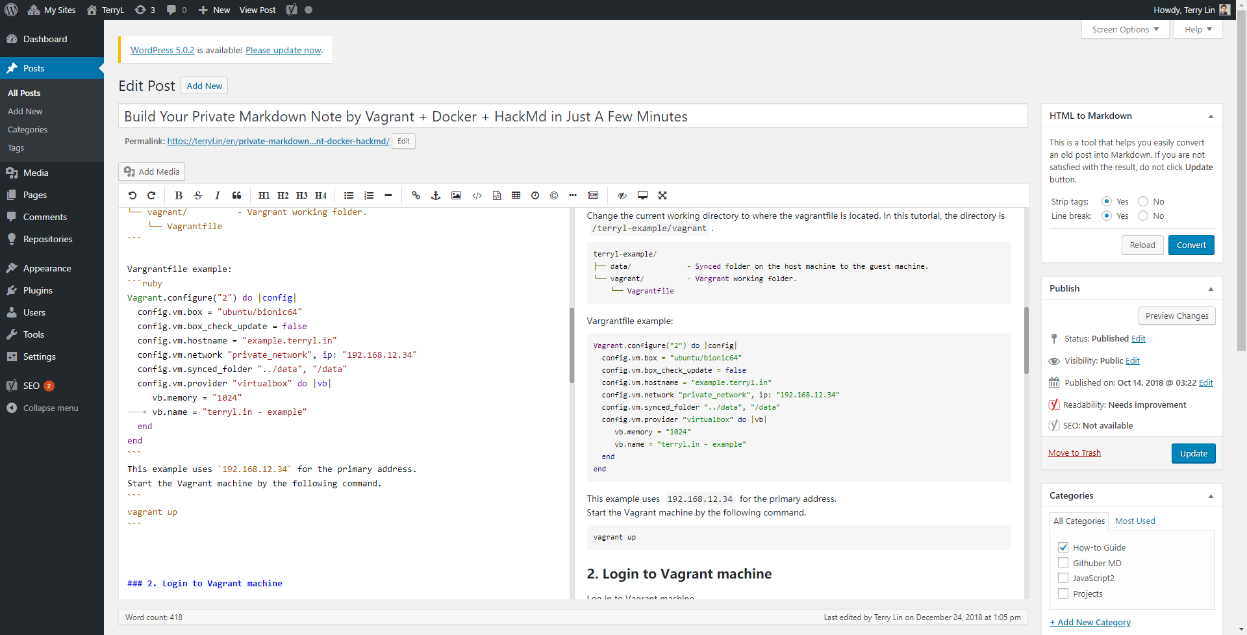Insert an image via picture icon

point(457,195)
